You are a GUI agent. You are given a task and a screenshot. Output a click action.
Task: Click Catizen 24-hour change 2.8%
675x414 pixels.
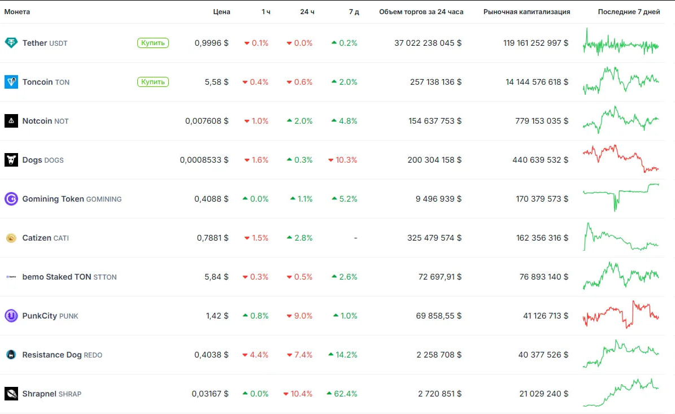click(x=299, y=238)
